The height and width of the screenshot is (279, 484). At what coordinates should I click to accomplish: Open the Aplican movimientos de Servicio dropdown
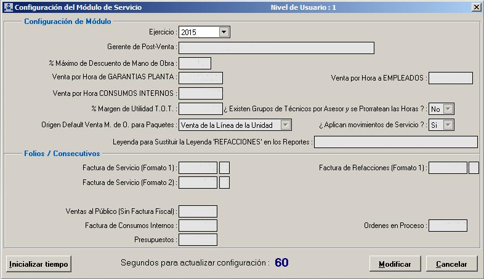tap(448, 125)
